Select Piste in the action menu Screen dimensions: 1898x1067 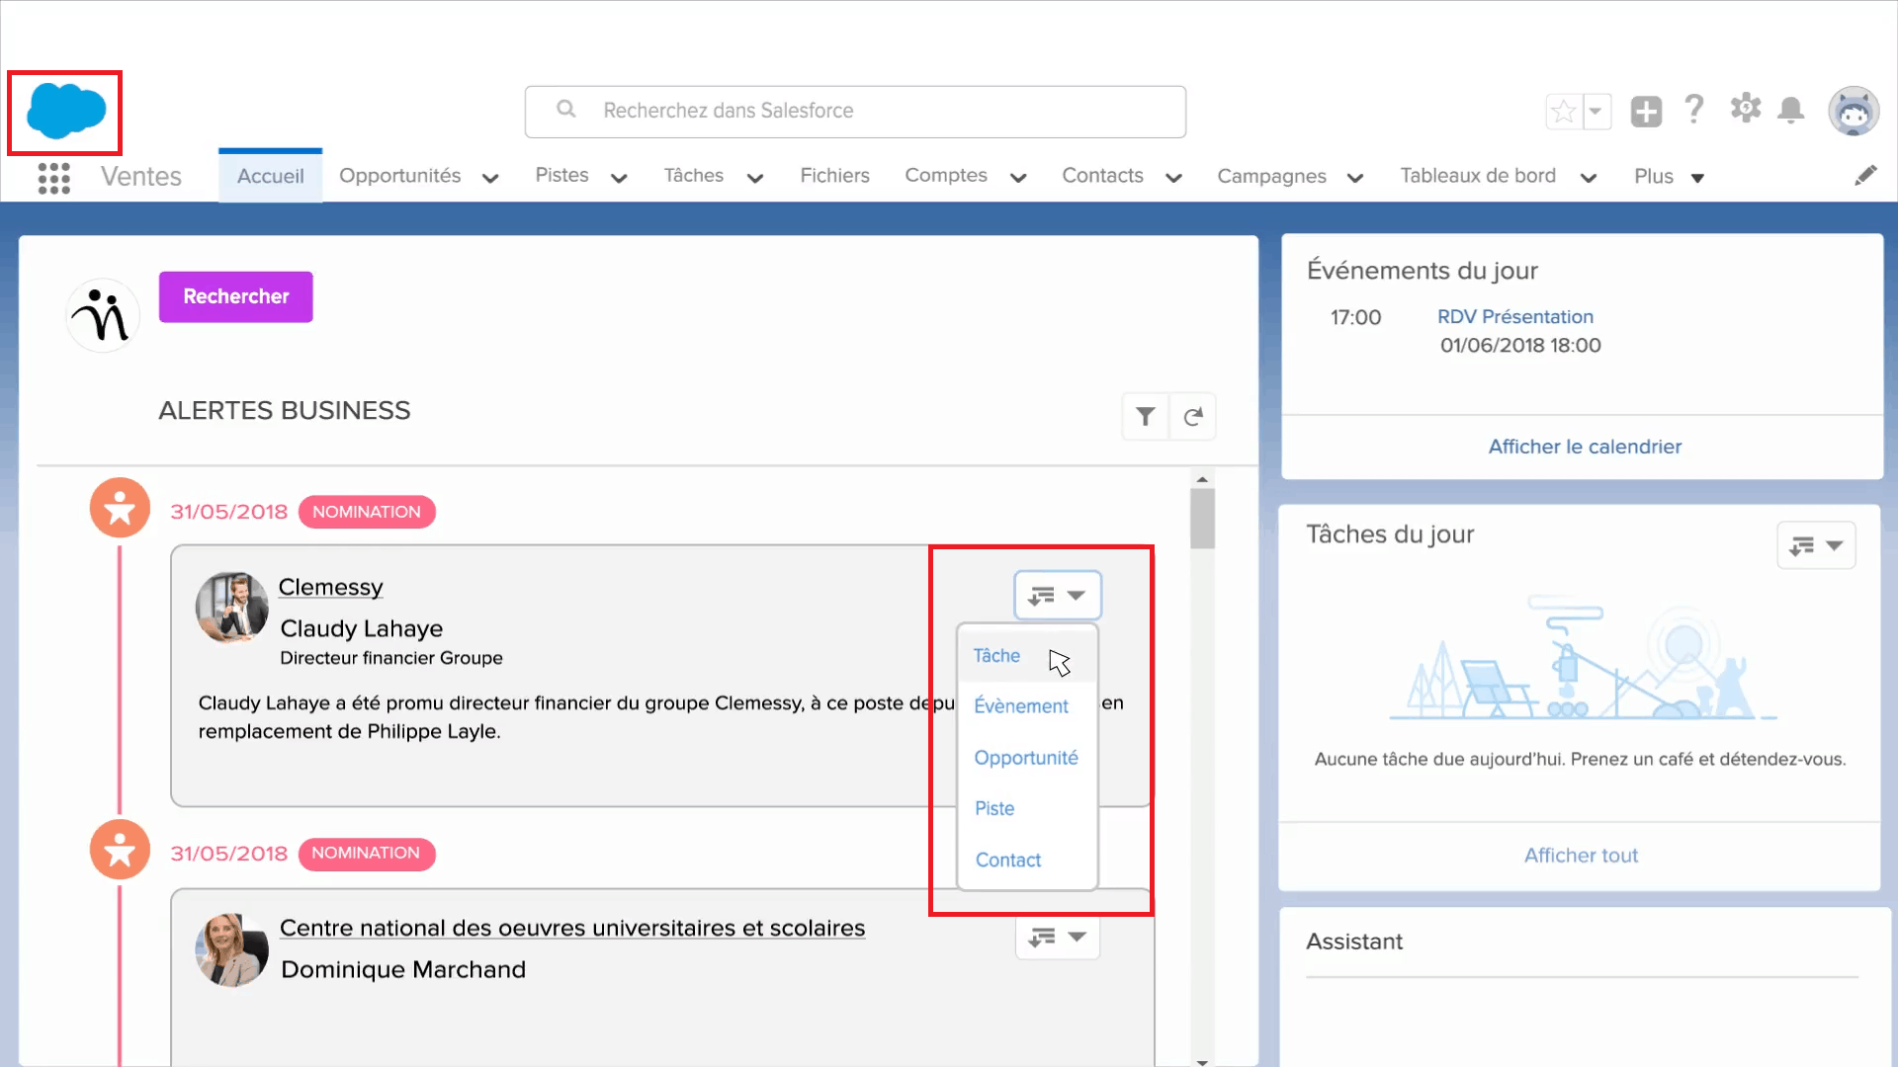[1027, 808]
